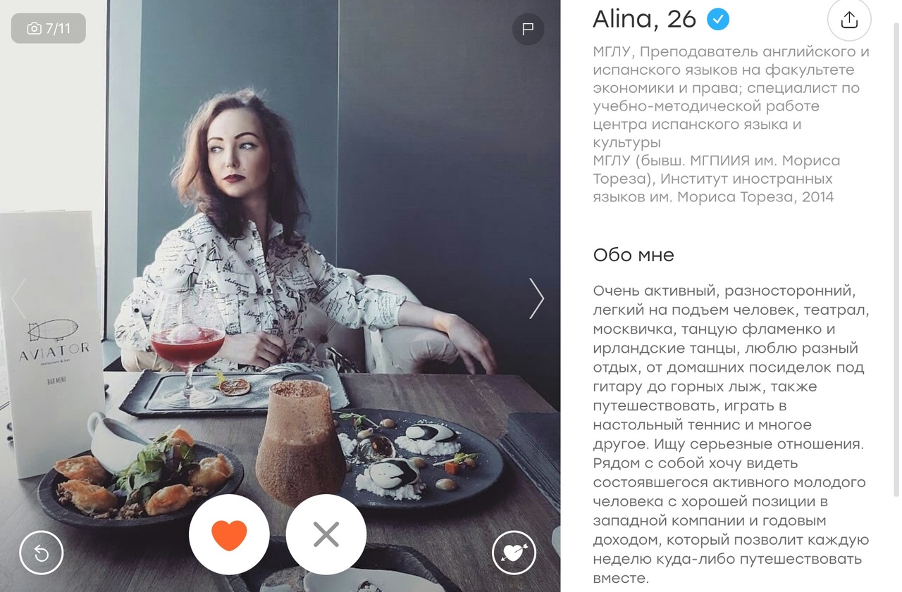This screenshot has height=592, width=902.
Task: Send a crush with the heart-arrow icon
Action: click(514, 553)
